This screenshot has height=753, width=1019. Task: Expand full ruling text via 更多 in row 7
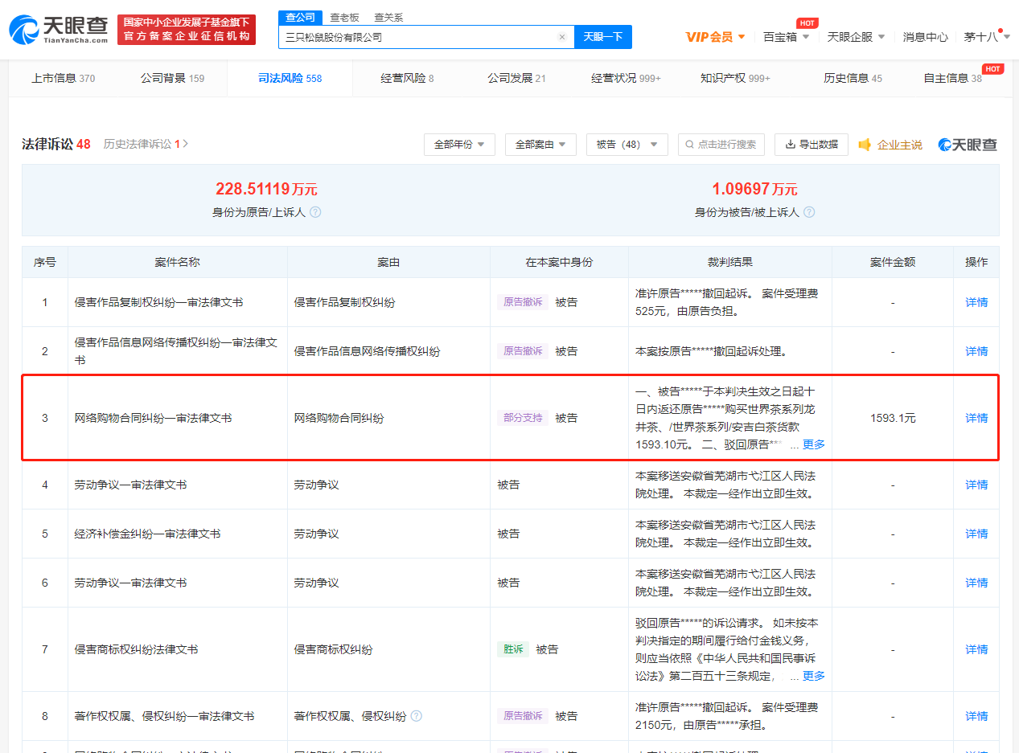click(814, 676)
